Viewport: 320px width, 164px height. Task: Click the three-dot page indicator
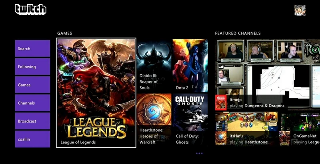[199, 153]
